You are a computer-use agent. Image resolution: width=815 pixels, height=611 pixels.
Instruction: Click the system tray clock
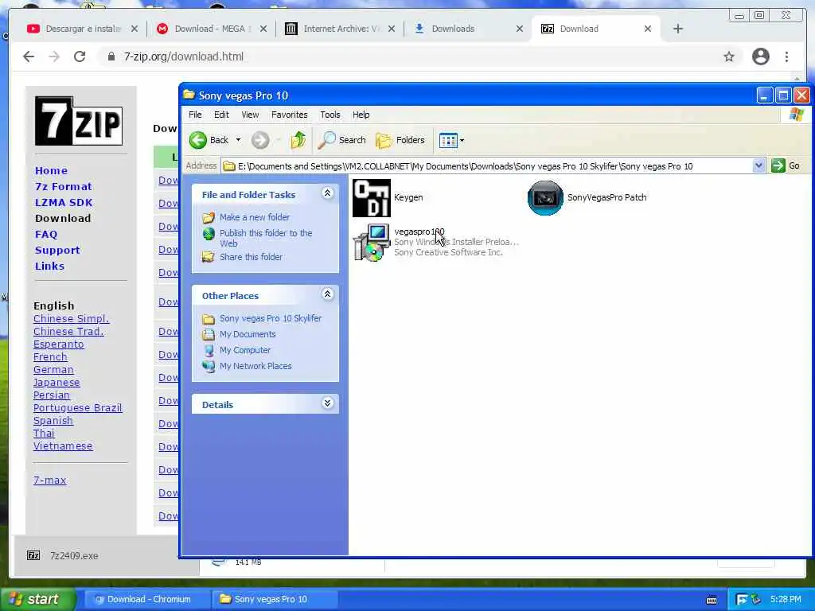[x=786, y=599]
